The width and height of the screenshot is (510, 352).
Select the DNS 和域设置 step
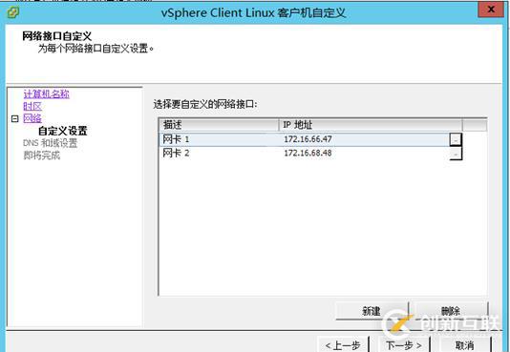50,143
